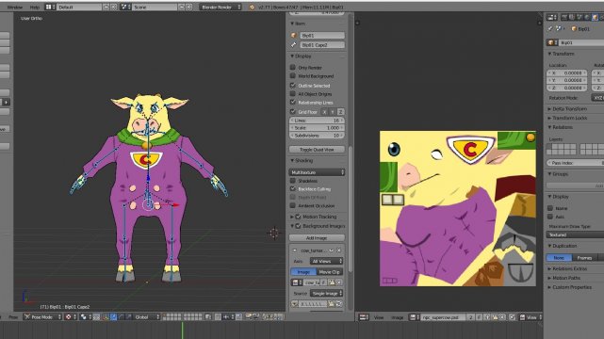The width and height of the screenshot is (604, 339).
Task: Toggle the Grid Floor checkbox
Action: point(293,112)
